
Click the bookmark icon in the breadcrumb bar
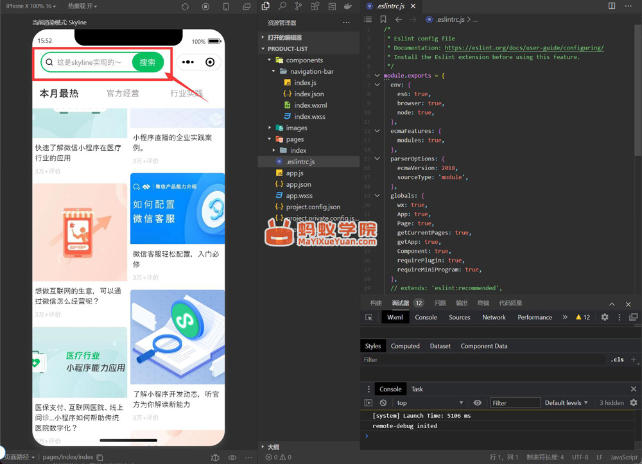[383, 19]
